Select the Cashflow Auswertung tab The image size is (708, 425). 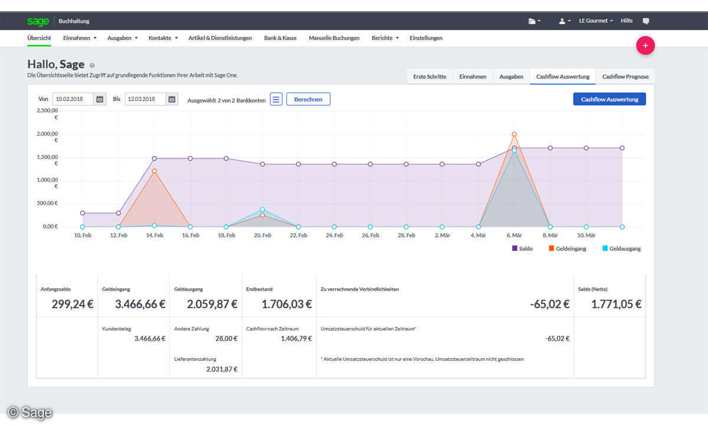[563, 77]
